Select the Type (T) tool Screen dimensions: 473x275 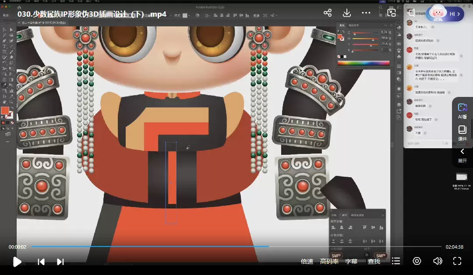[4, 46]
